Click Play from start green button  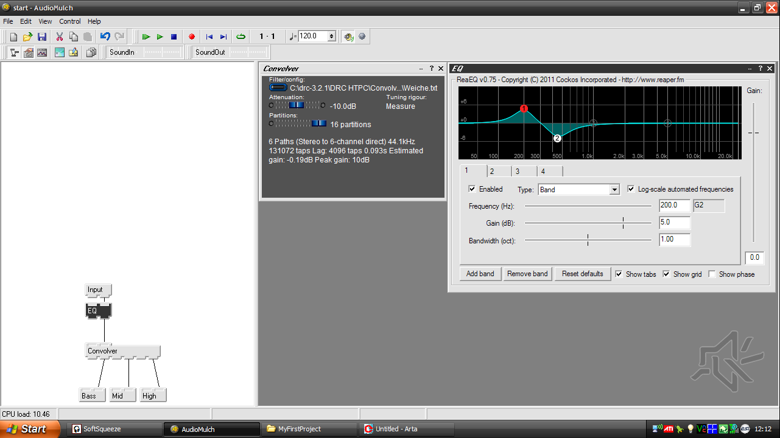pyautogui.click(x=146, y=36)
